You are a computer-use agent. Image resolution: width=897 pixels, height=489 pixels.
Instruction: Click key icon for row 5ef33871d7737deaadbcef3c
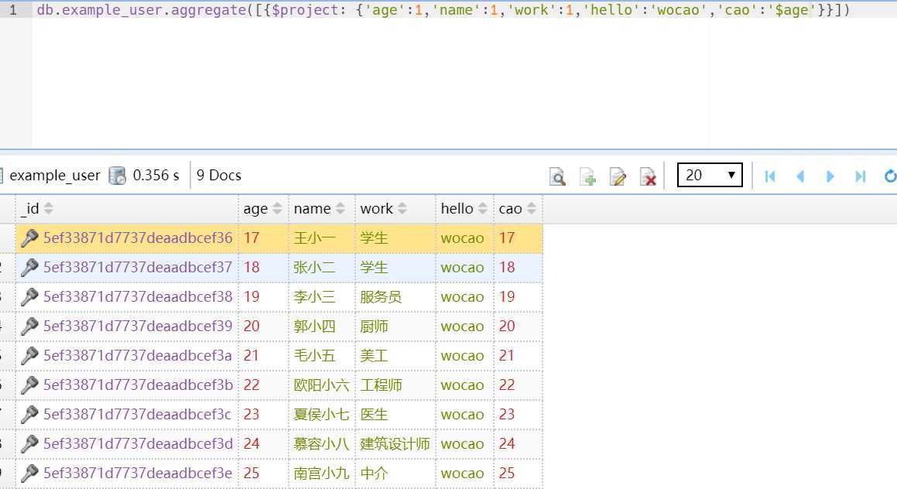click(x=29, y=414)
